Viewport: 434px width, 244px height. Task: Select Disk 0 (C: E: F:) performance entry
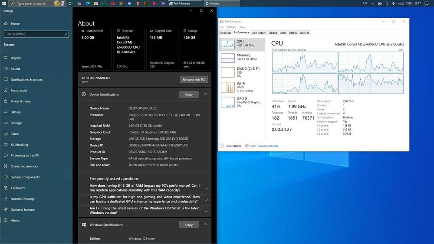click(x=242, y=72)
